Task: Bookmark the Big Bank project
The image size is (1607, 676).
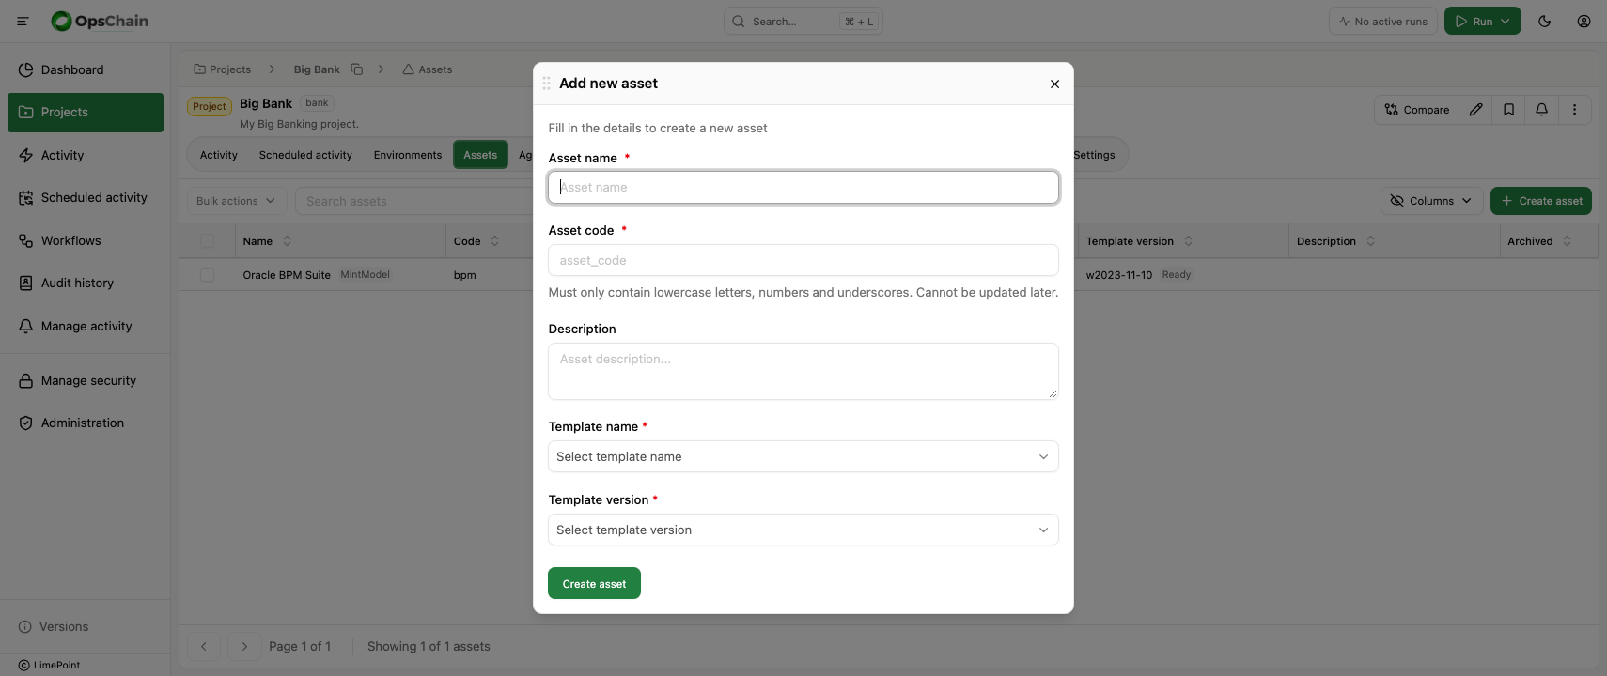Action: (x=1509, y=110)
